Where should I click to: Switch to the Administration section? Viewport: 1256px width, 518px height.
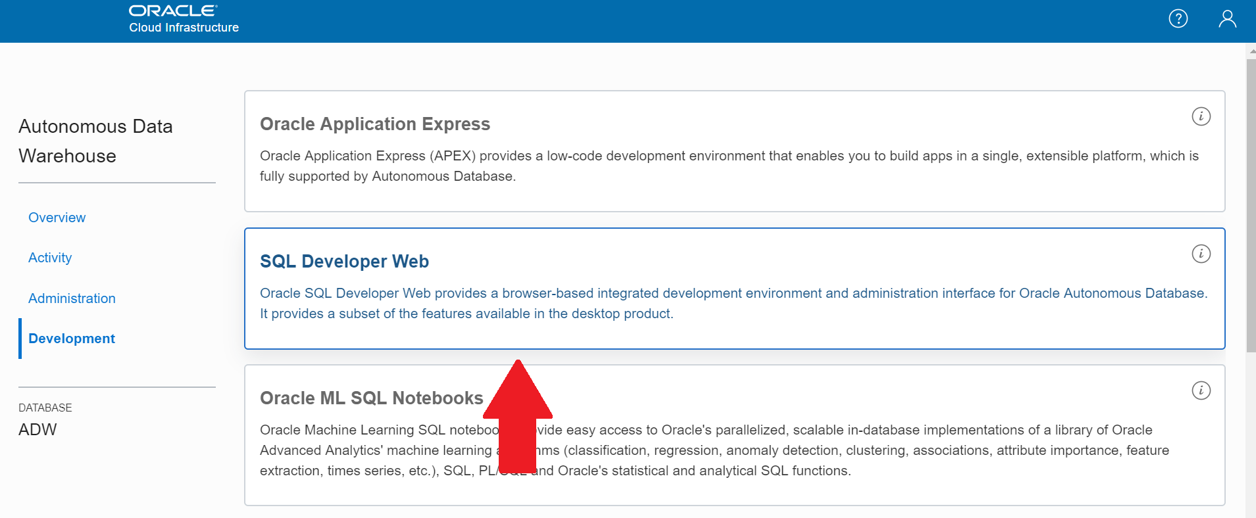point(72,298)
